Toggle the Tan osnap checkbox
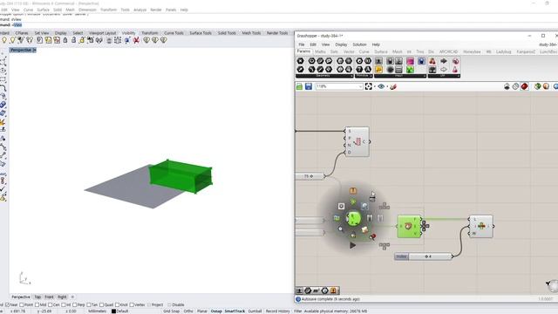 click(x=89, y=305)
